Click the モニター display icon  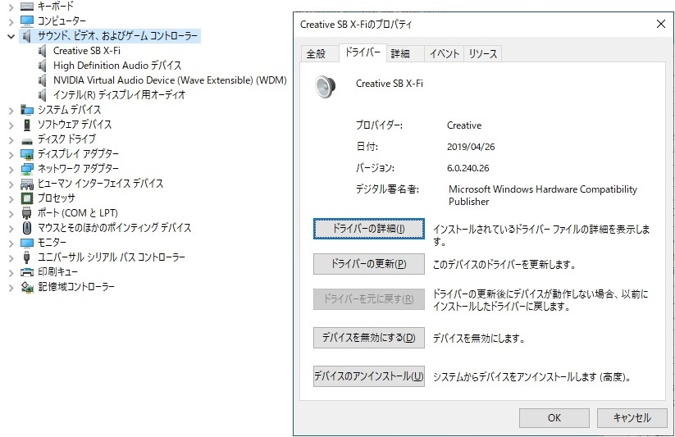tap(27, 243)
